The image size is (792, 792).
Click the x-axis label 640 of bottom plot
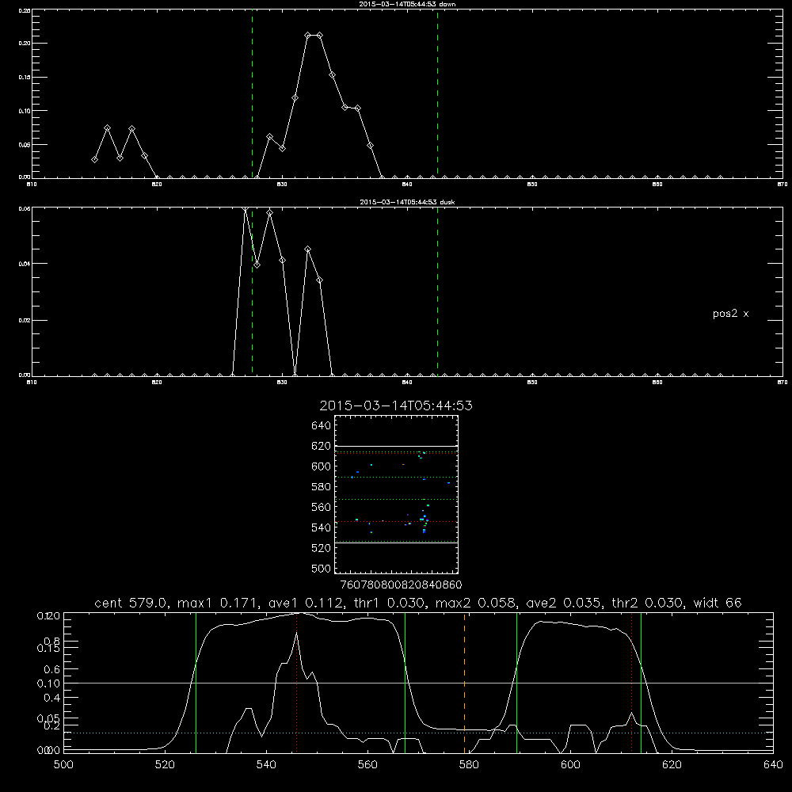coord(773,765)
